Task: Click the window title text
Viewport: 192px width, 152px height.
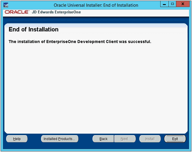Action: click(x=96, y=5)
